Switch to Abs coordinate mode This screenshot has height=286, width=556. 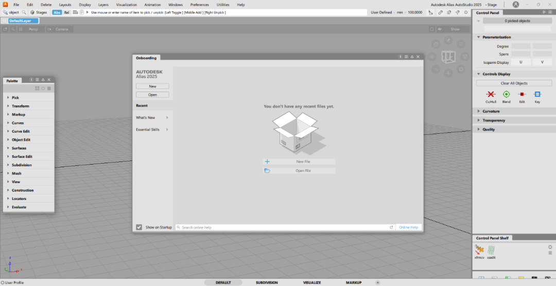point(57,12)
